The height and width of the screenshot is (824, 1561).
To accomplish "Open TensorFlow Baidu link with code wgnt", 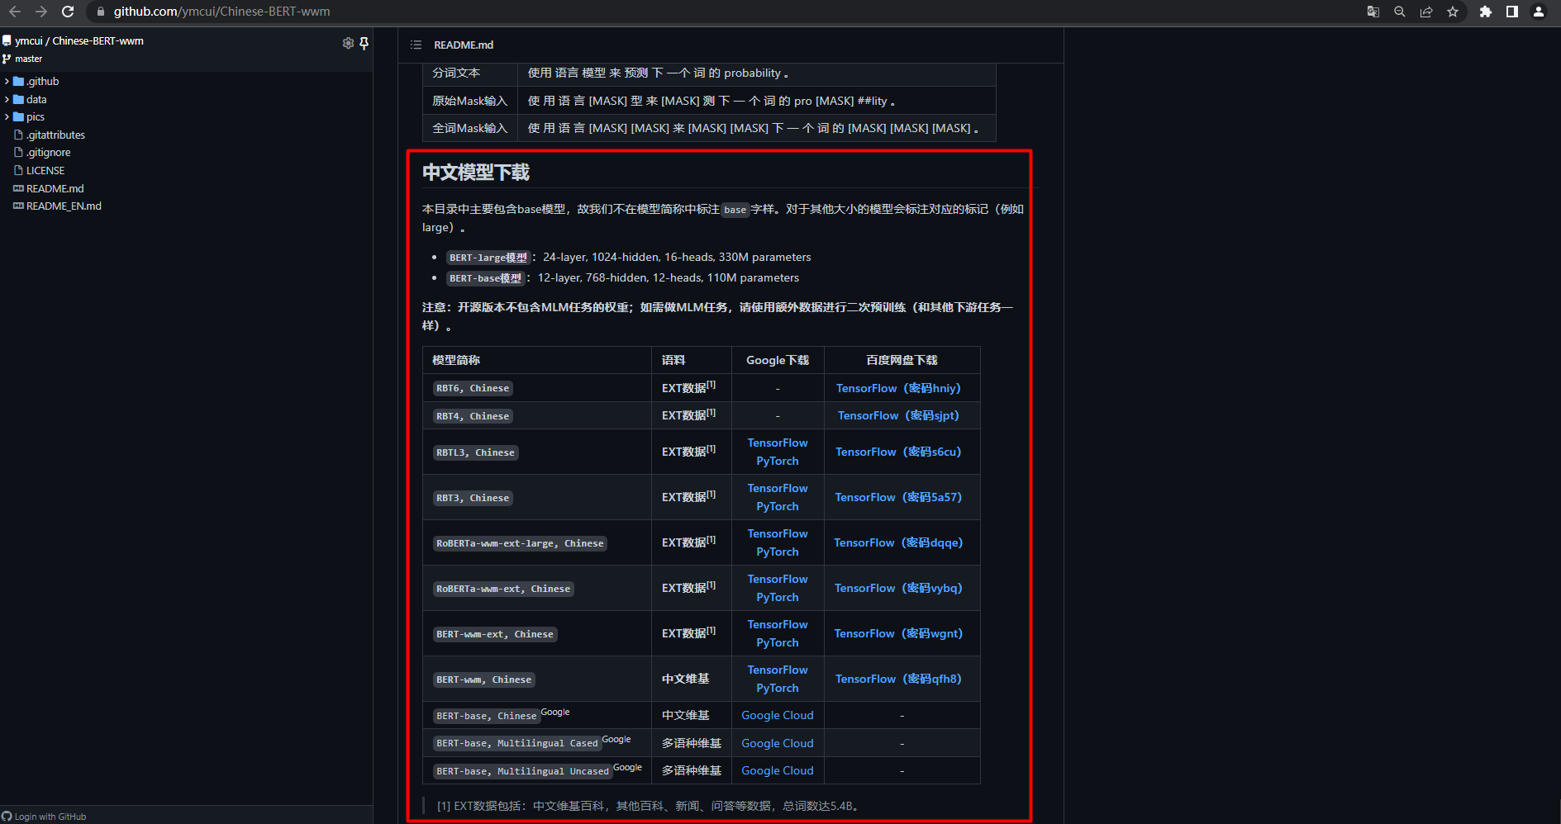I will (x=898, y=633).
